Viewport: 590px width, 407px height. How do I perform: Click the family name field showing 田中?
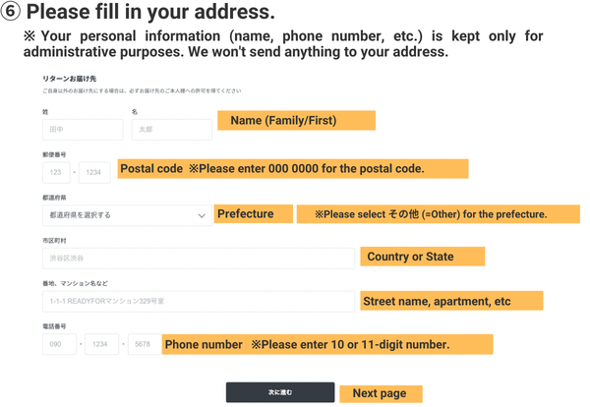pos(82,130)
